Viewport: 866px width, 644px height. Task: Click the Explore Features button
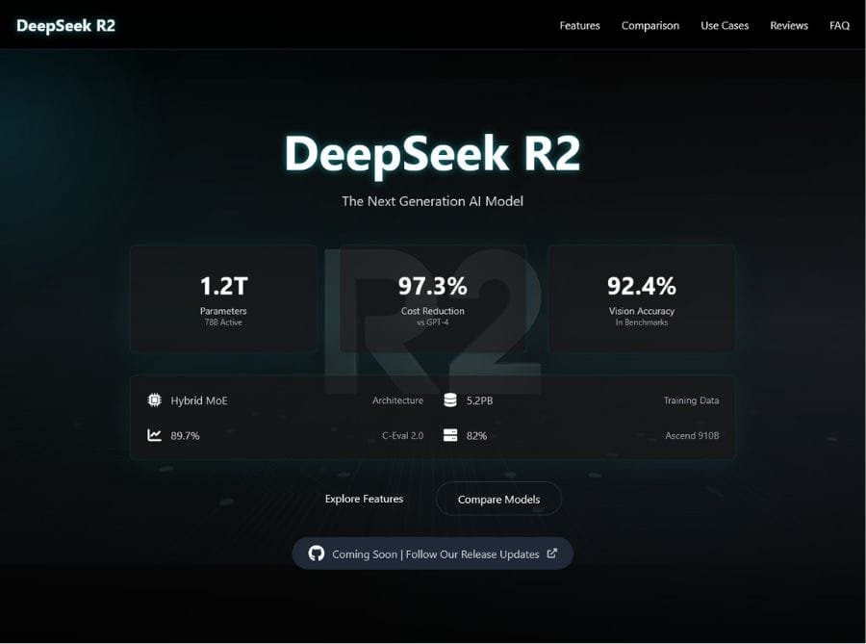(x=364, y=499)
